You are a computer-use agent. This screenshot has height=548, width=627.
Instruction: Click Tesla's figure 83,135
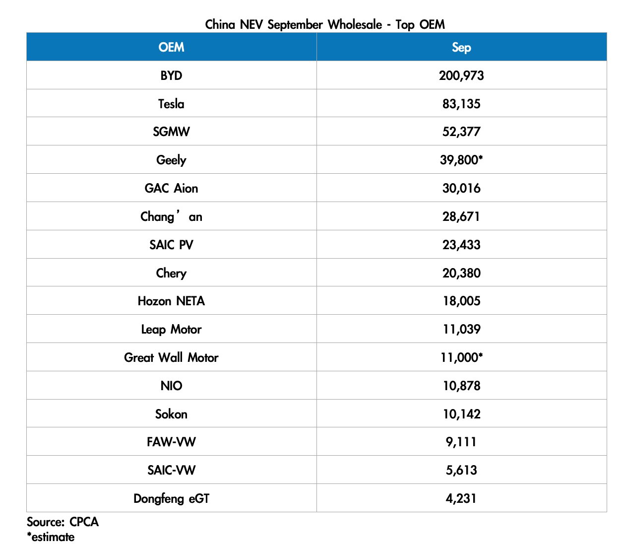461,104
